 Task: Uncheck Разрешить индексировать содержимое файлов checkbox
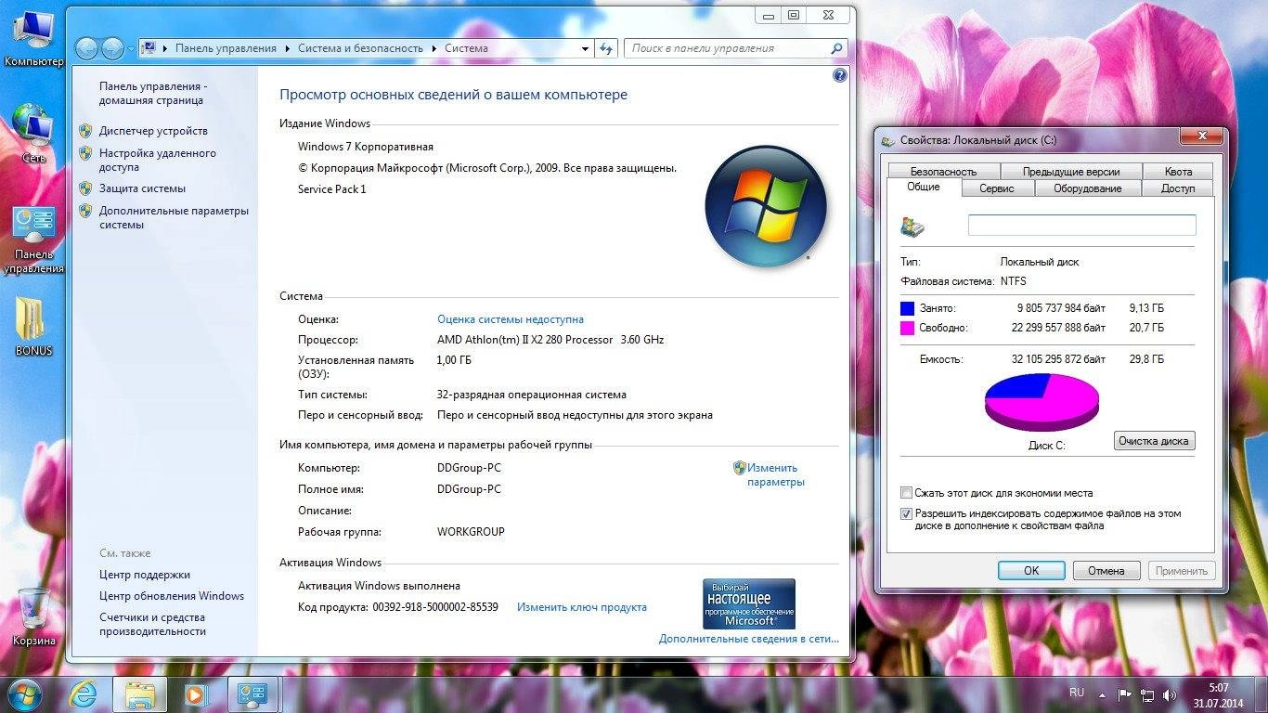coord(907,513)
